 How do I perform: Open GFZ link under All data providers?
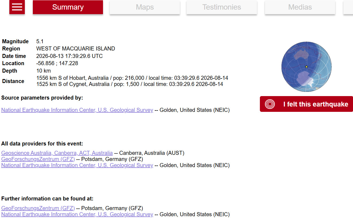38,159
